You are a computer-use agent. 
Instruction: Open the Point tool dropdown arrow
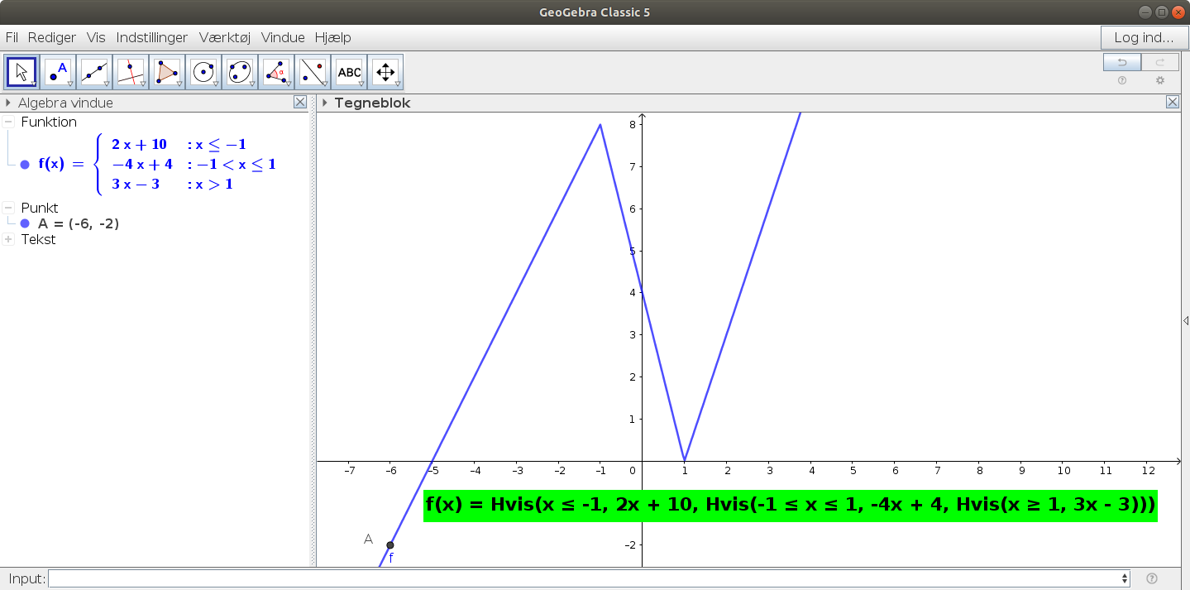69,84
